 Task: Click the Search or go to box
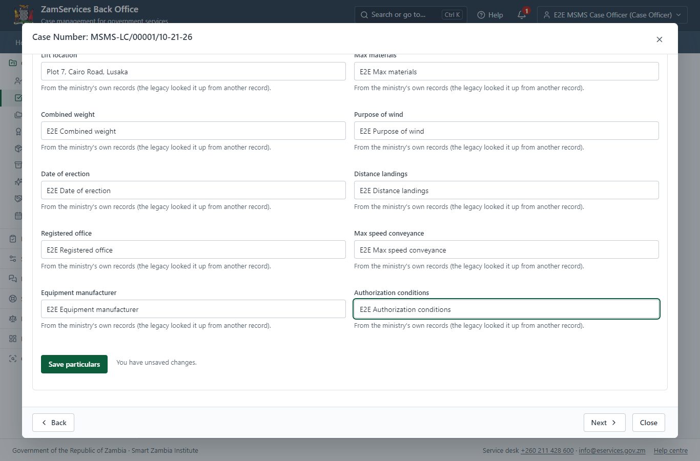410,15
